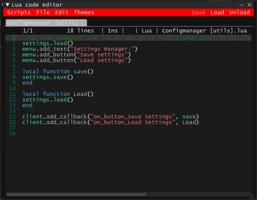
Task: Open the Edit menu
Action: 62,13
